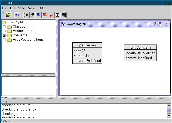Screen dimensions: 172x123
Task: Open a new object diagram view
Action: click(x=26, y=15)
